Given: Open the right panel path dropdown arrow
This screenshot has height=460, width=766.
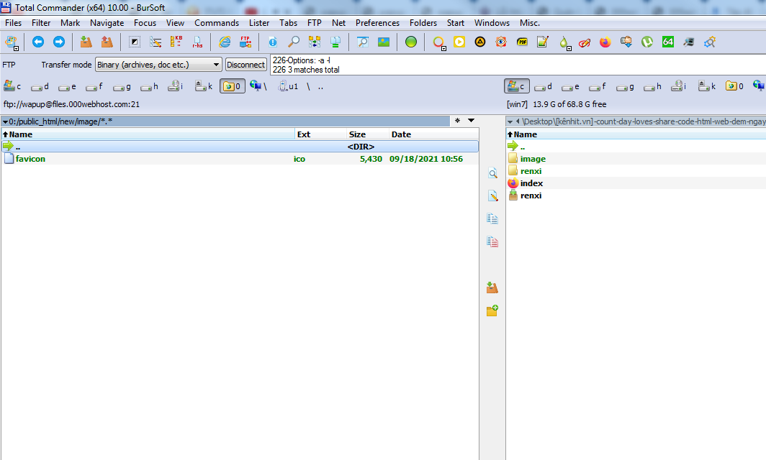Looking at the screenshot, I should pos(510,121).
